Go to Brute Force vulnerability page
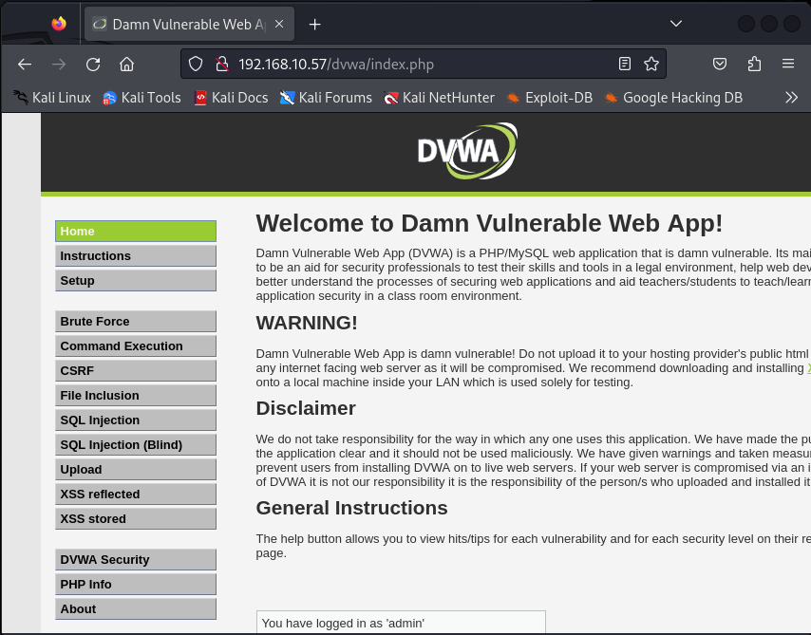811x635 pixels. (136, 322)
